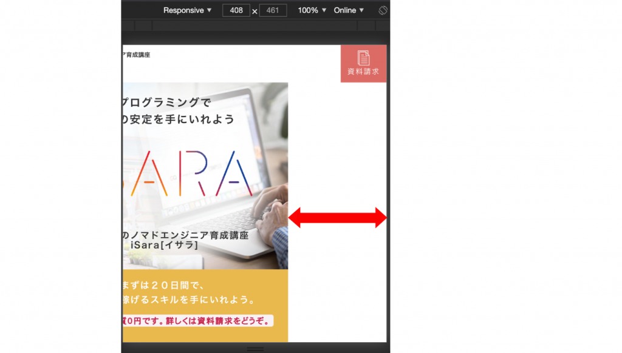Select the viewport height field showing 461
Image resolution: width=622 pixels, height=353 pixels.
coord(273,10)
